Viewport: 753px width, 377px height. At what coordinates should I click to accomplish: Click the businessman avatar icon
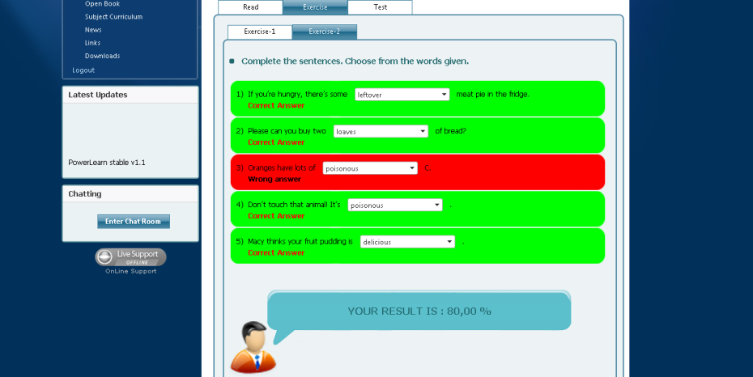(253, 347)
